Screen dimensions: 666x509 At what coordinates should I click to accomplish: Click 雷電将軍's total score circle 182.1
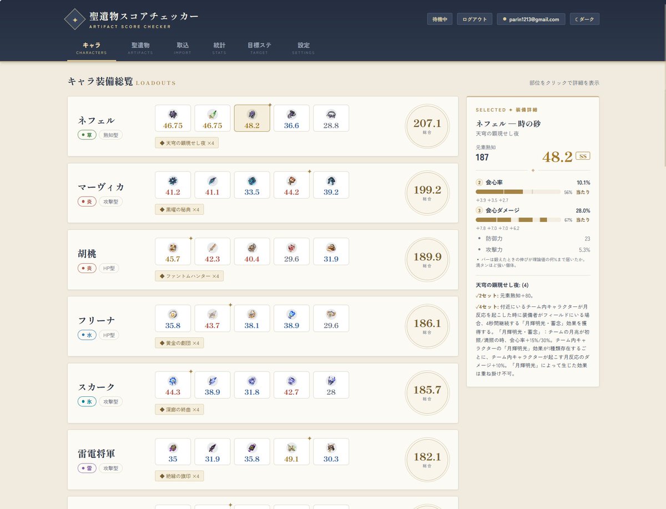click(x=427, y=459)
